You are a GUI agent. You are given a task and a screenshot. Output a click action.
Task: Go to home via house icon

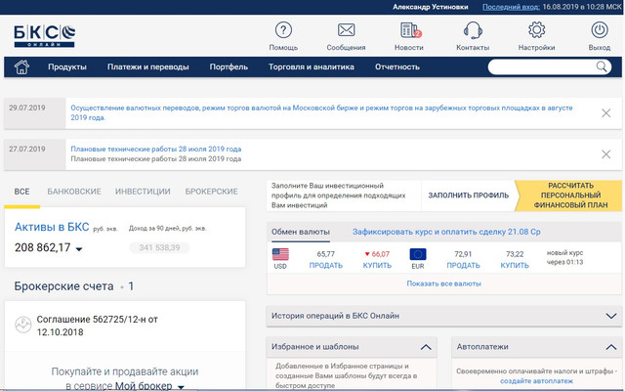[x=21, y=66]
